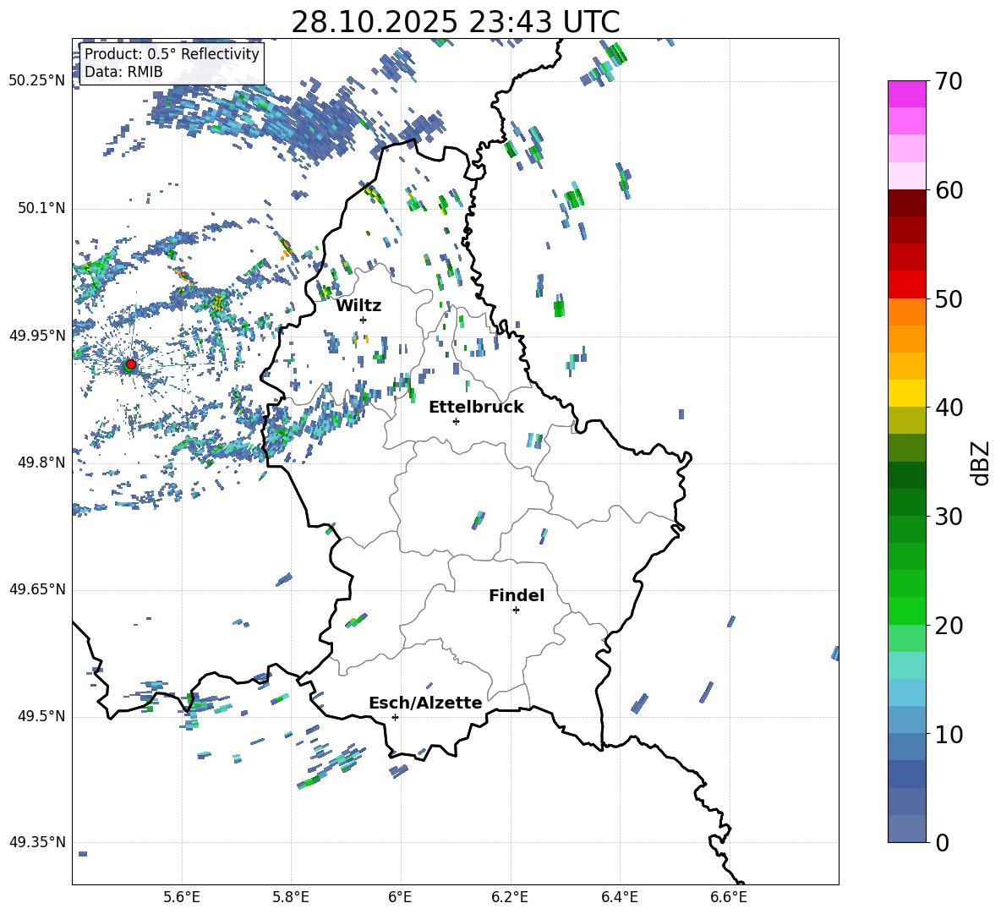Click the Ettelbruck station cross marker
The image size is (1001, 914).
coord(456,421)
